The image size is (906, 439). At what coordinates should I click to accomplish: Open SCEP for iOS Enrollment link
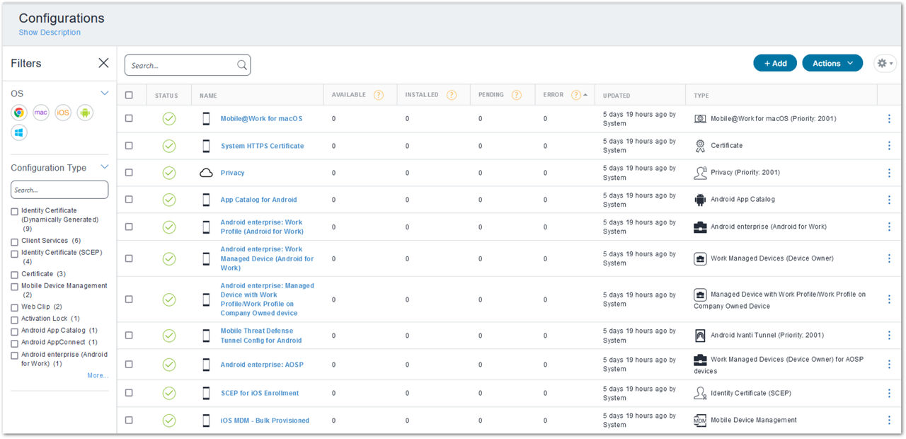(x=260, y=393)
